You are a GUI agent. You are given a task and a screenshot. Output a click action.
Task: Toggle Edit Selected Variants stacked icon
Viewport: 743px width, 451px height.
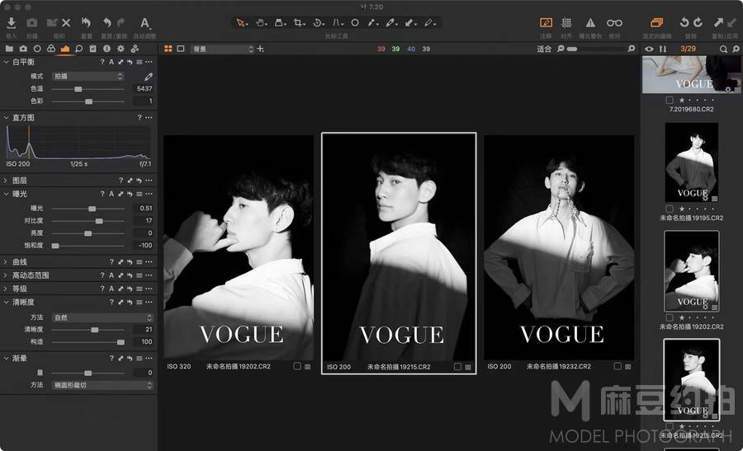pos(657,23)
